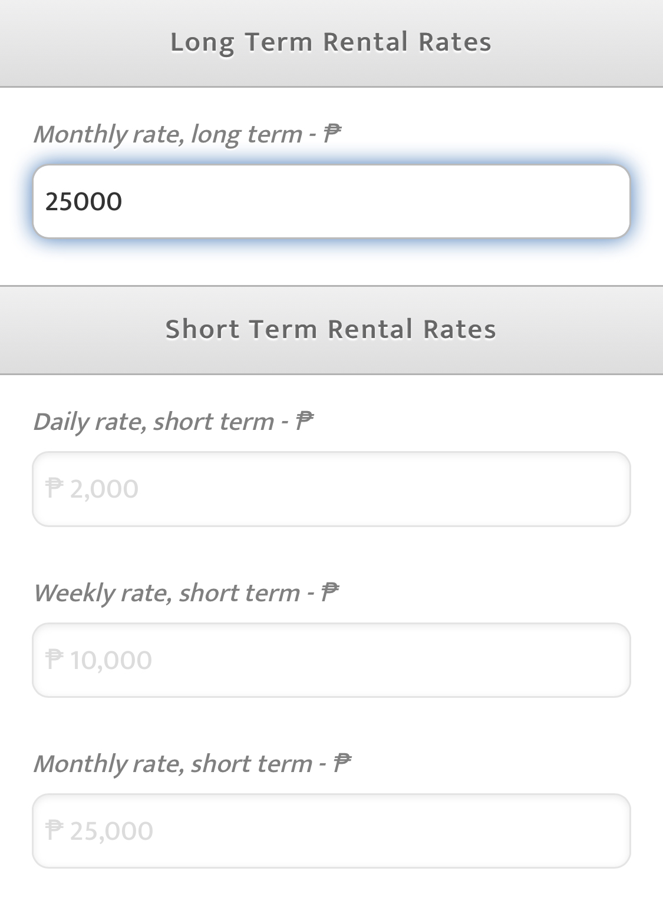The height and width of the screenshot is (914, 663).
Task: Select the Weekly rate short term input
Action: coord(331,660)
